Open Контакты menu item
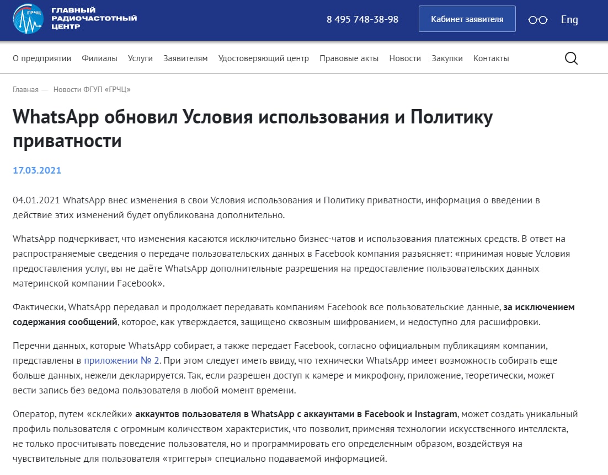This screenshot has height=475, width=608. pyautogui.click(x=491, y=58)
